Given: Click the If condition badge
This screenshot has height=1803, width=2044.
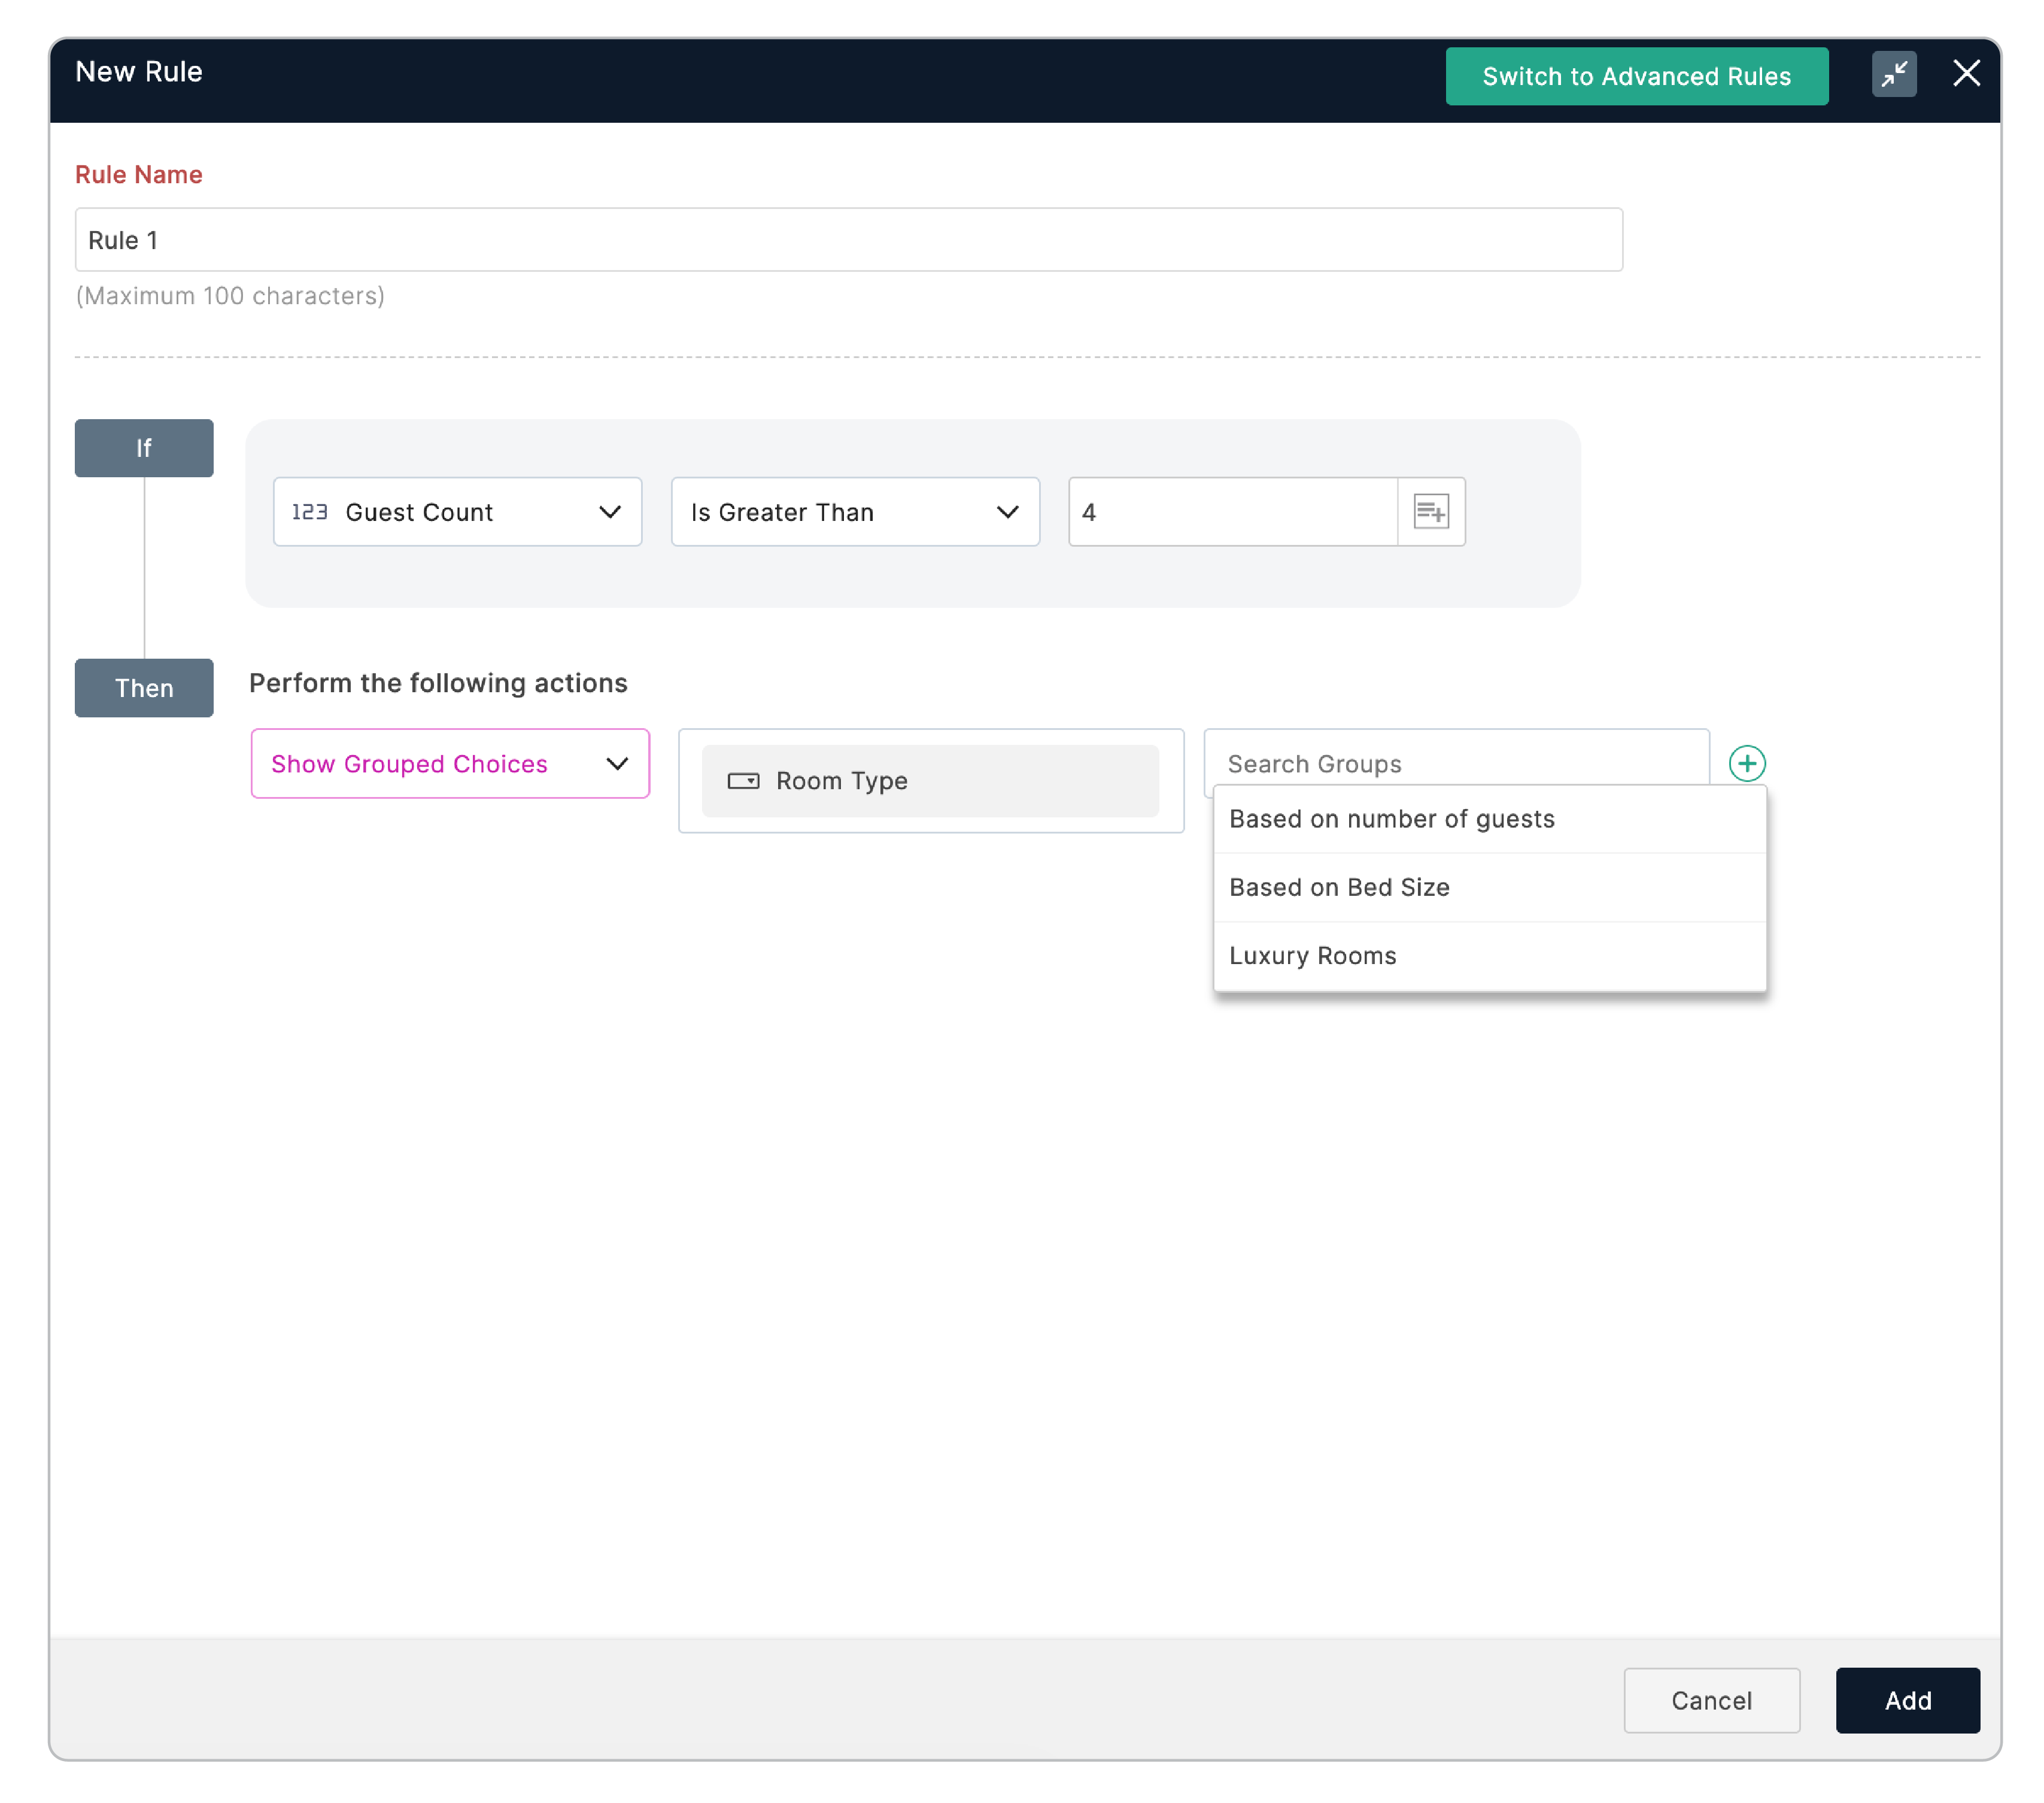Looking at the screenshot, I should [144, 447].
